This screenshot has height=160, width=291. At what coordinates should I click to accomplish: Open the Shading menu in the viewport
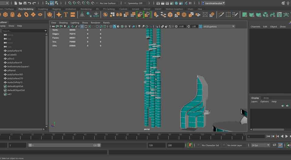pos(63,23)
